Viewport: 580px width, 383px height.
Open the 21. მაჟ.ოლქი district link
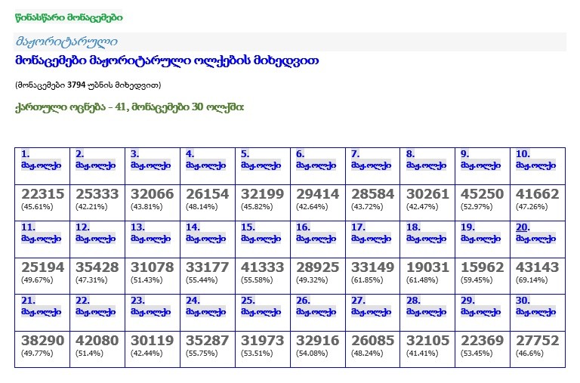point(41,306)
